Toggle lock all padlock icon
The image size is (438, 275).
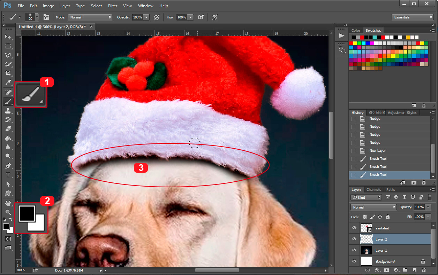(388, 217)
